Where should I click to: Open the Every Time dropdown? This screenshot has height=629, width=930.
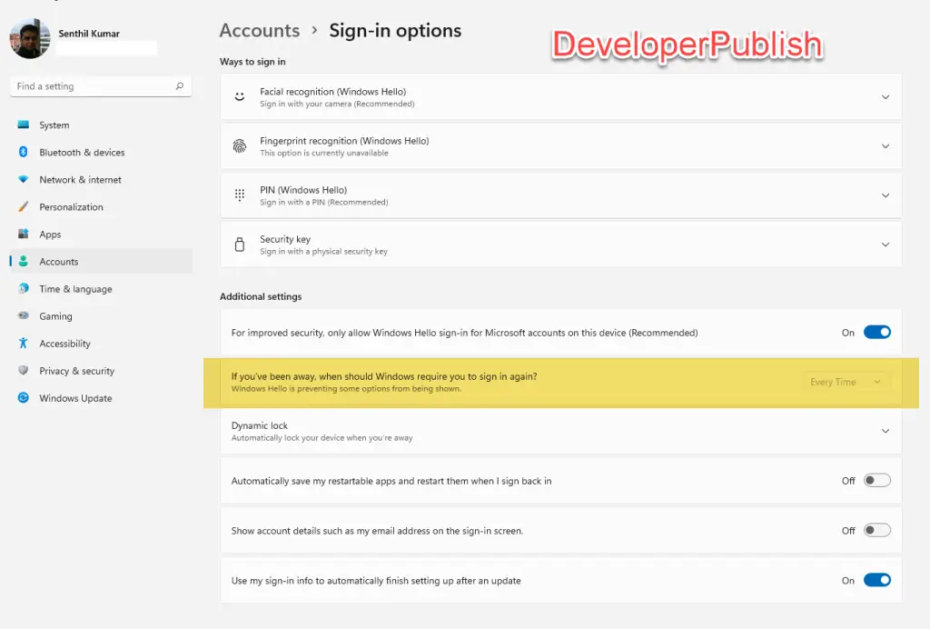pos(846,382)
